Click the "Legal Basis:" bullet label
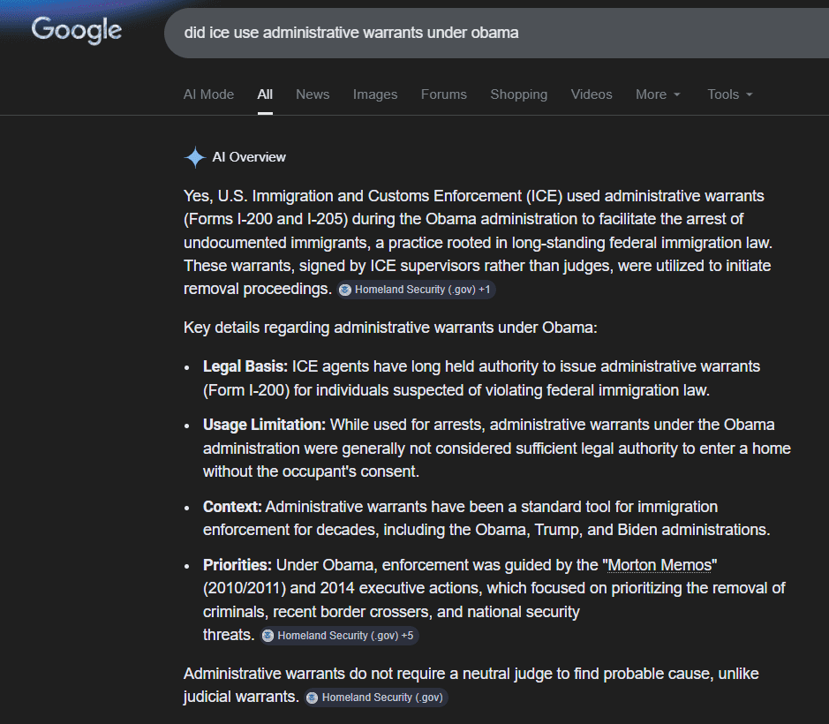 pyautogui.click(x=245, y=366)
